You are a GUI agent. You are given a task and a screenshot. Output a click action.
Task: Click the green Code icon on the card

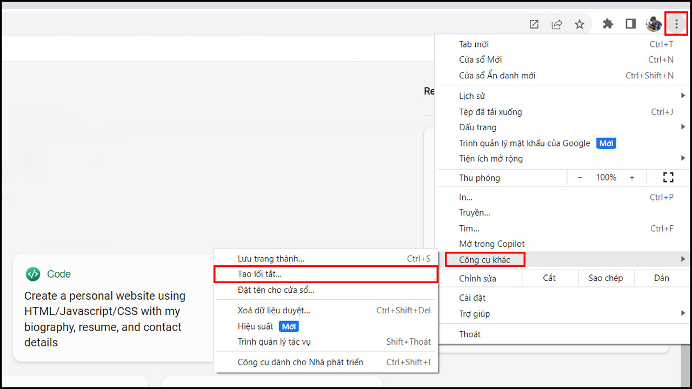[x=33, y=274]
